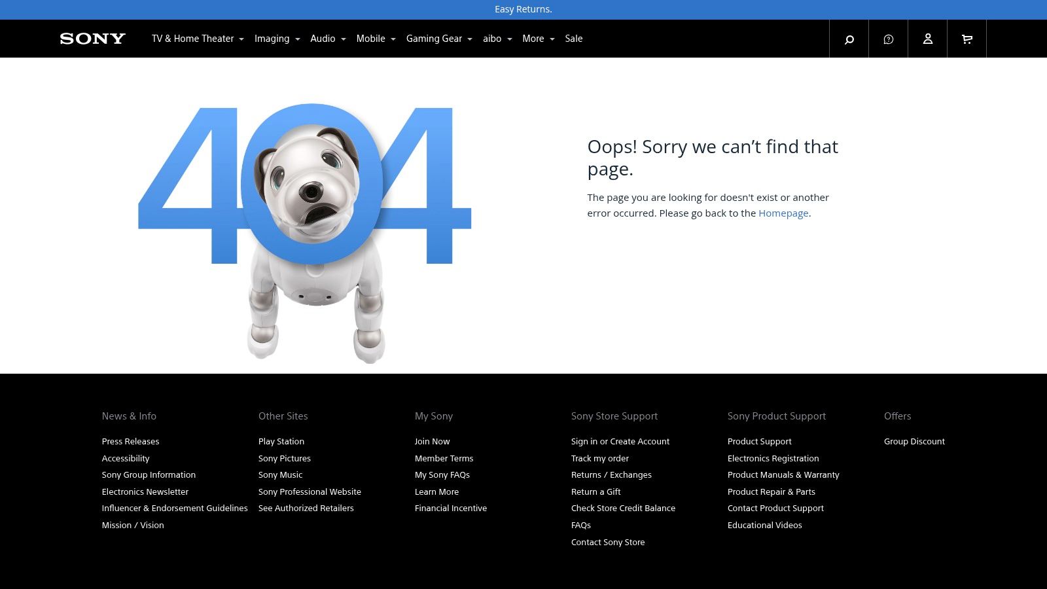
Task: Open the shopping cart icon
Action: [x=967, y=39]
